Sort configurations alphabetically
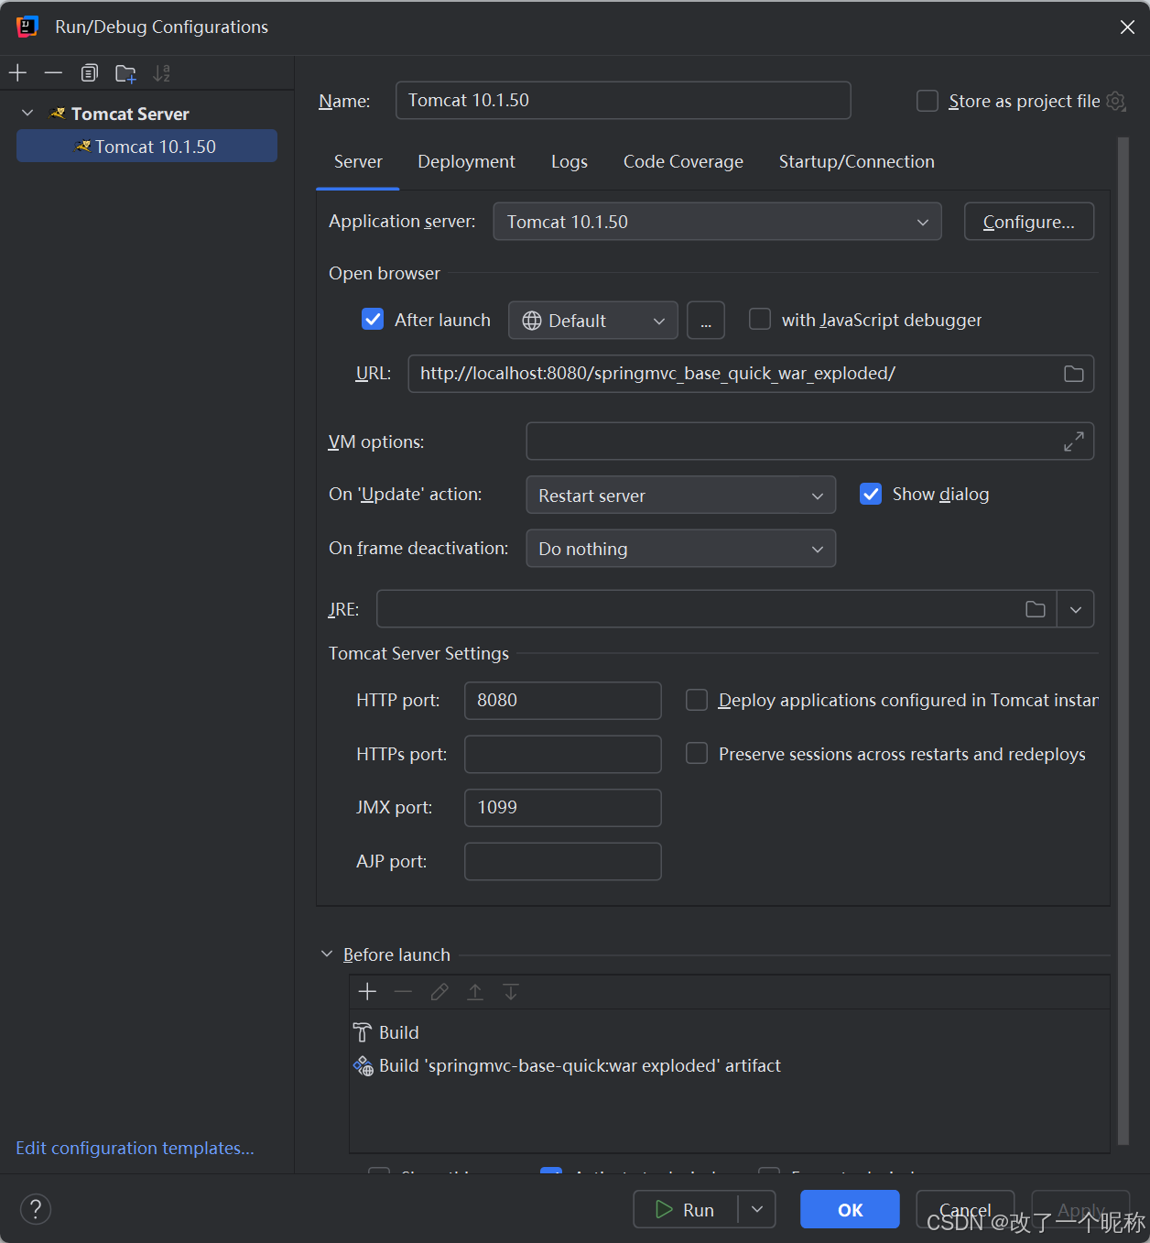Image resolution: width=1150 pixels, height=1243 pixels. (x=161, y=72)
